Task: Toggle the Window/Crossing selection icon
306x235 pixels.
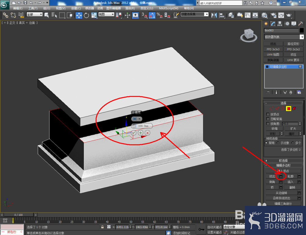Action: pos(69,15)
